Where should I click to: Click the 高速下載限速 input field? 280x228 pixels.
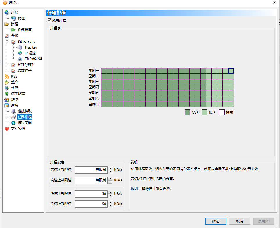point(91,170)
